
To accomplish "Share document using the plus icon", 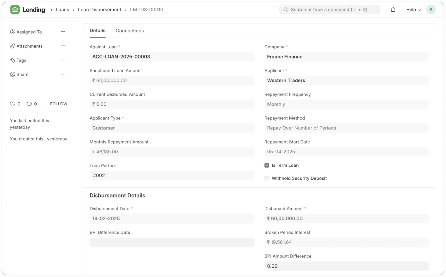I will tap(63, 74).
